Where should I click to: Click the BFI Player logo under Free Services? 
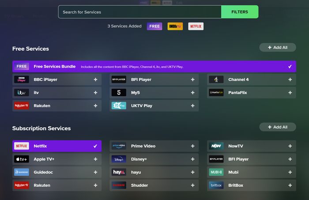pyautogui.click(x=119, y=79)
